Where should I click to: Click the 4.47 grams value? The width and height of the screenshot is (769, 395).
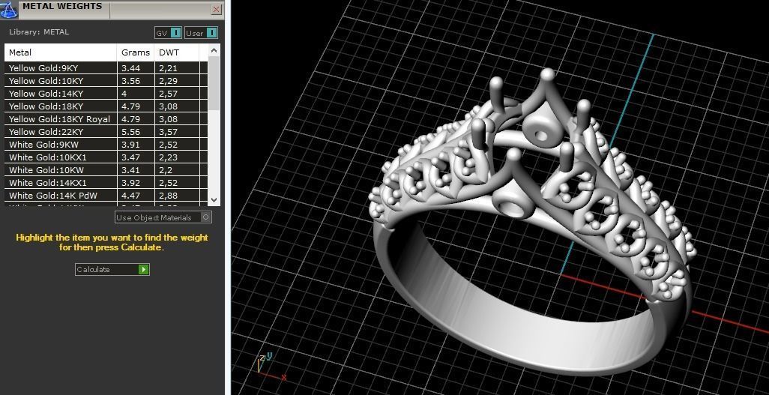click(x=131, y=196)
